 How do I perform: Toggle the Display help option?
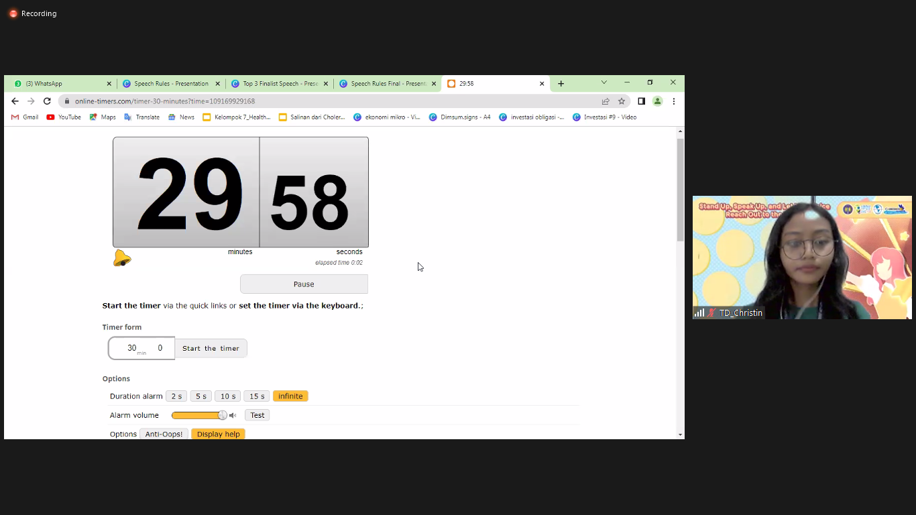pyautogui.click(x=218, y=434)
